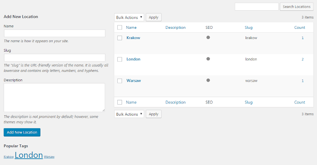Click the Krakow row SEO status dot
This screenshot has height=165, width=317.
208,37
